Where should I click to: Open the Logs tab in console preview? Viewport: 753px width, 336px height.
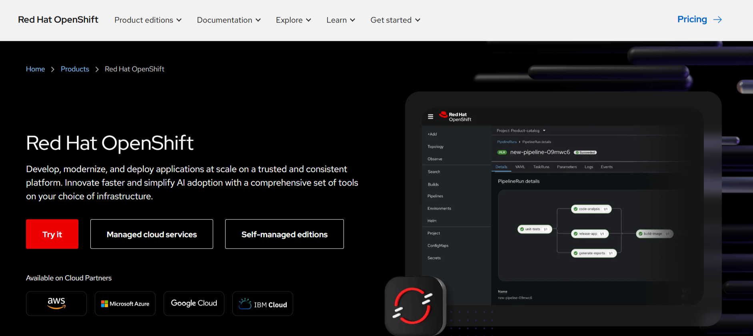coord(589,167)
